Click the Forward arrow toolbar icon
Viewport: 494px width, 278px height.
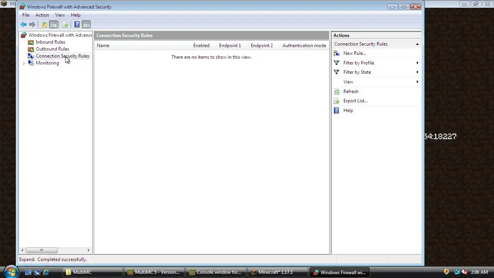coord(32,25)
